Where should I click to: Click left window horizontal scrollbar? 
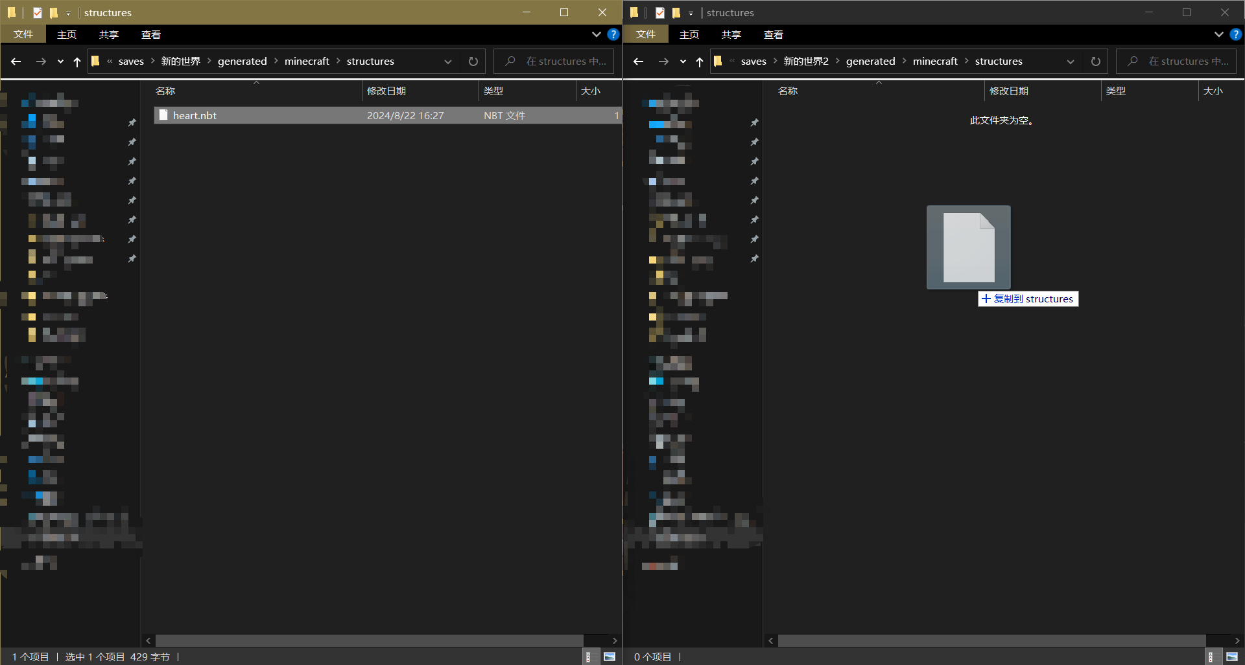tap(370, 640)
